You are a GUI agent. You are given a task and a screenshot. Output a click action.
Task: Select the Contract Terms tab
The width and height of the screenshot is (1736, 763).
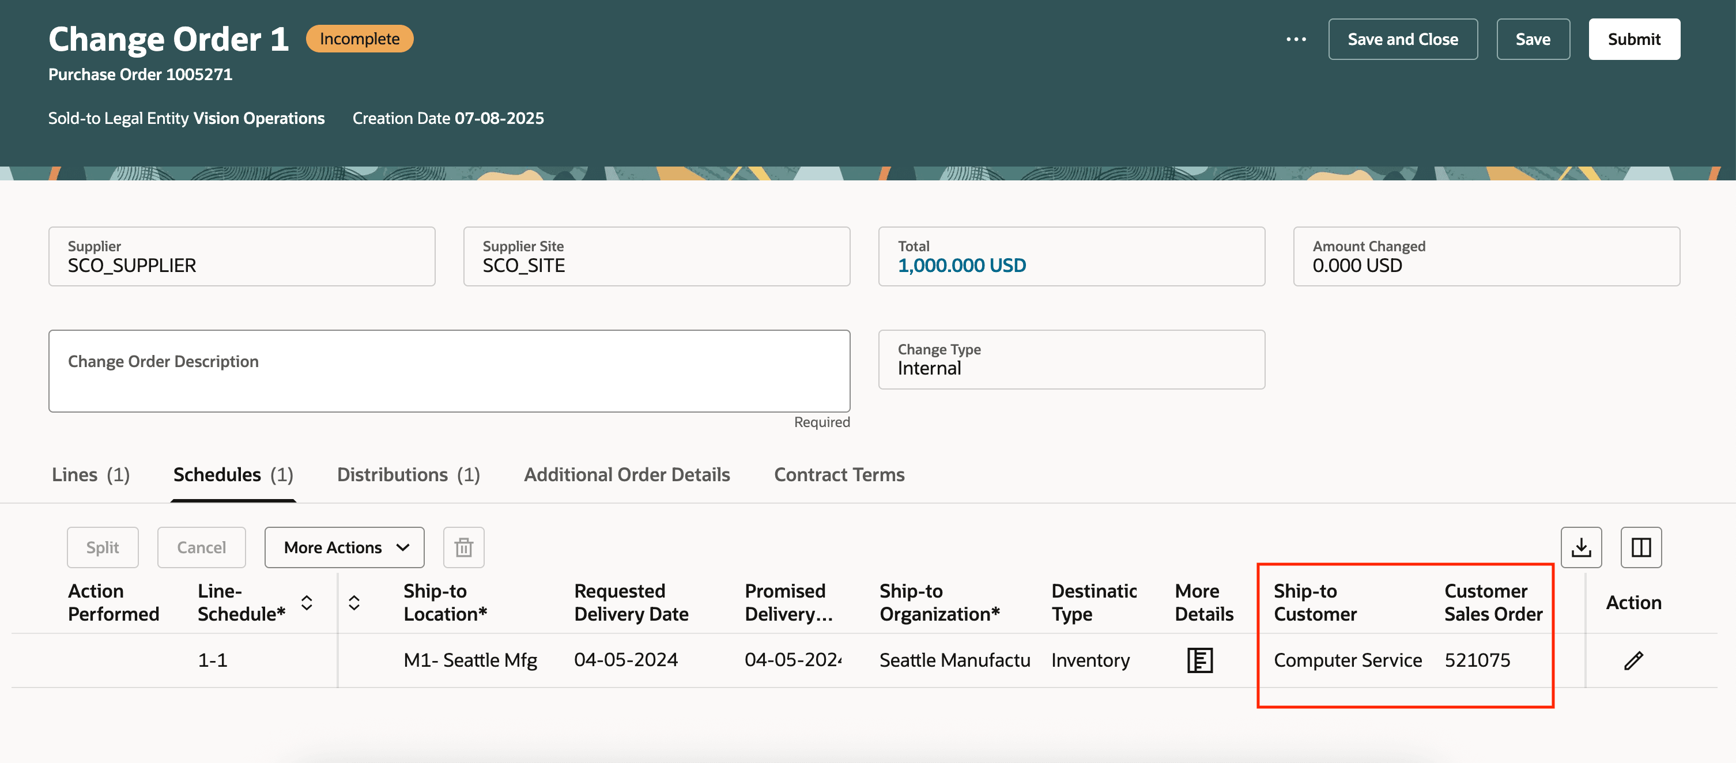(839, 474)
